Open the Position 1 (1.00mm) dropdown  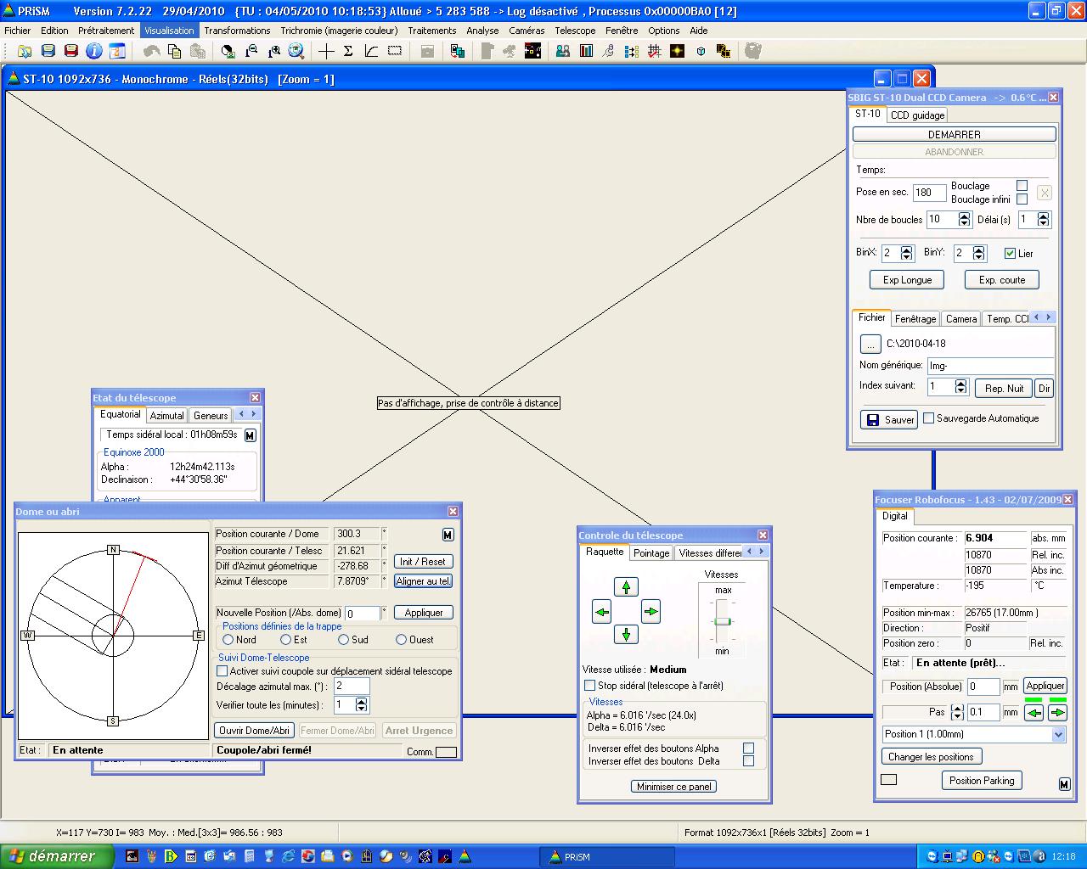pyautogui.click(x=1058, y=735)
